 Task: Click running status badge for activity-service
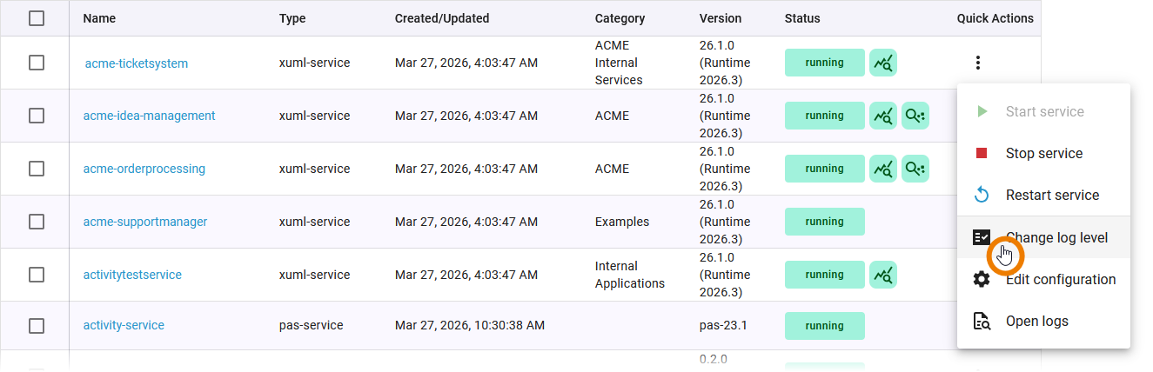(824, 326)
